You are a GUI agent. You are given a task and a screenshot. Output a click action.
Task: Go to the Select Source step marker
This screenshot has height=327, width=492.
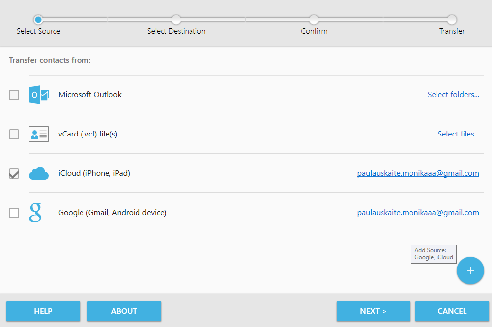[x=38, y=20]
